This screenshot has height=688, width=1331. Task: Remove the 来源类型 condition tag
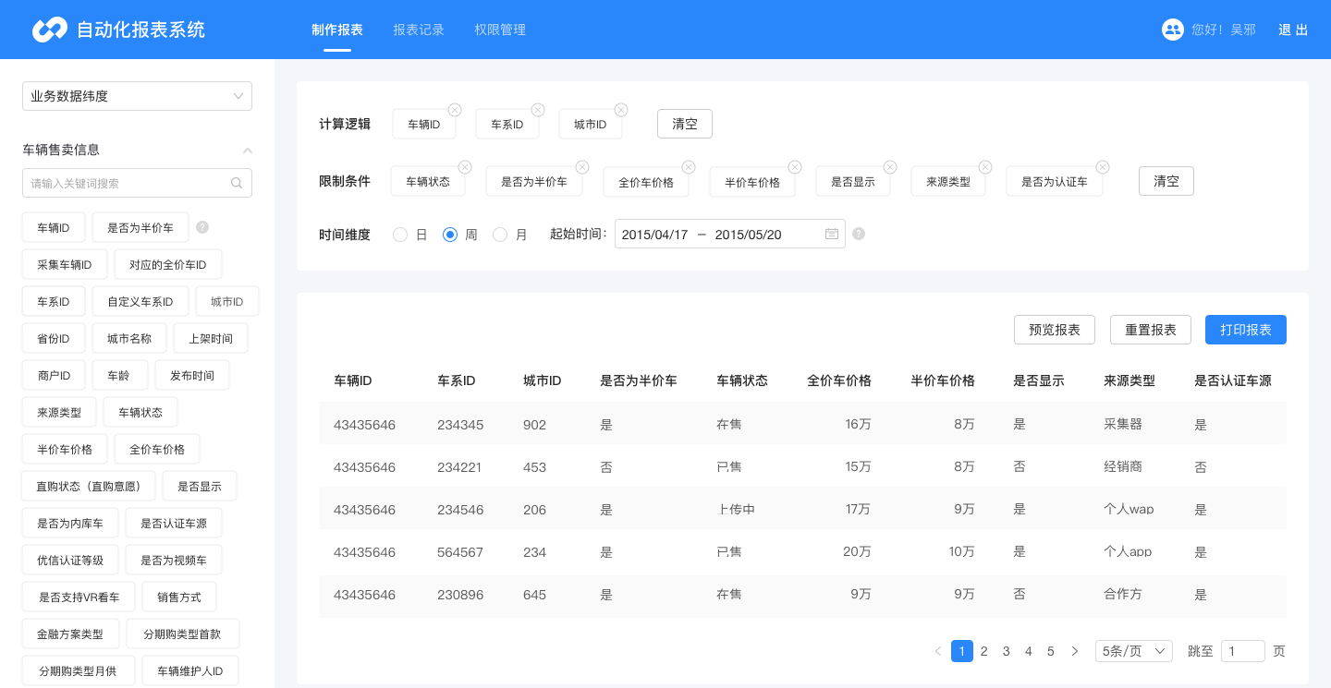point(985,167)
